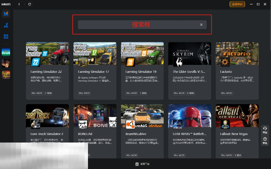Viewport: 271px width, 169px height.
Task: Click the Farming Simulator 19 small icon badge
Action: [x=131, y=62]
